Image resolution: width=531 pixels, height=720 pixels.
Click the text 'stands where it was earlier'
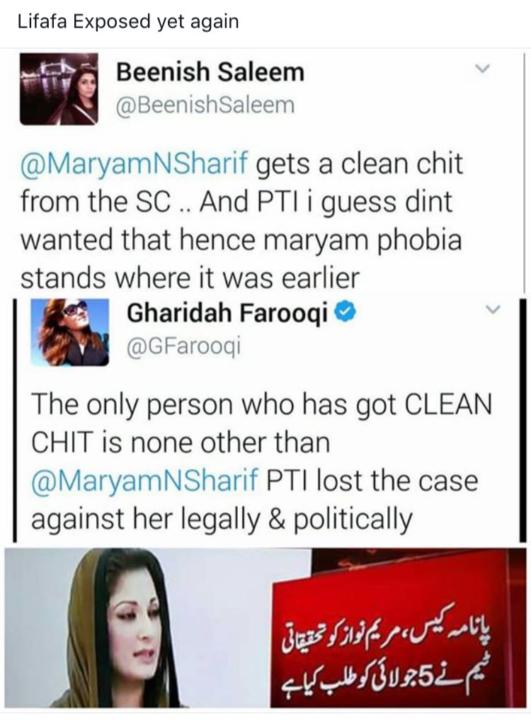pyautogui.click(x=190, y=278)
